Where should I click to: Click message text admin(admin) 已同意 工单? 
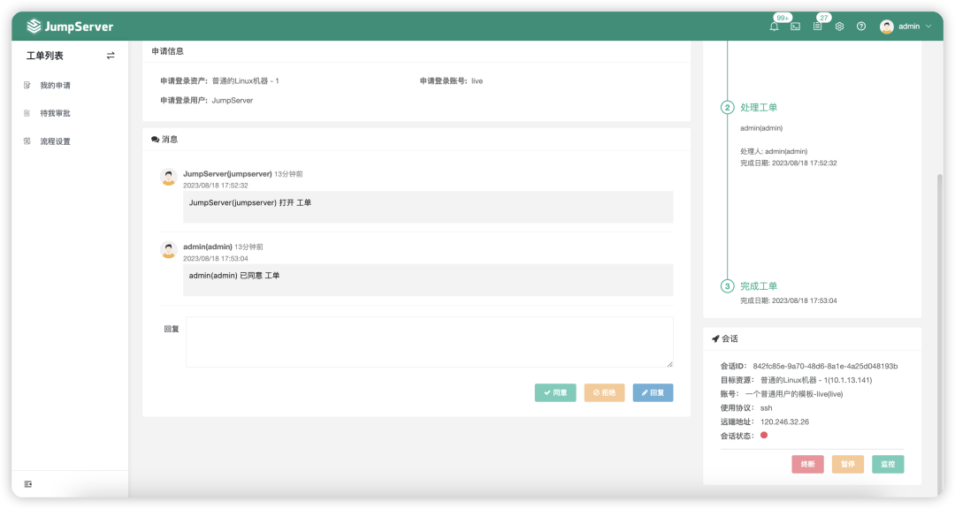233,276
